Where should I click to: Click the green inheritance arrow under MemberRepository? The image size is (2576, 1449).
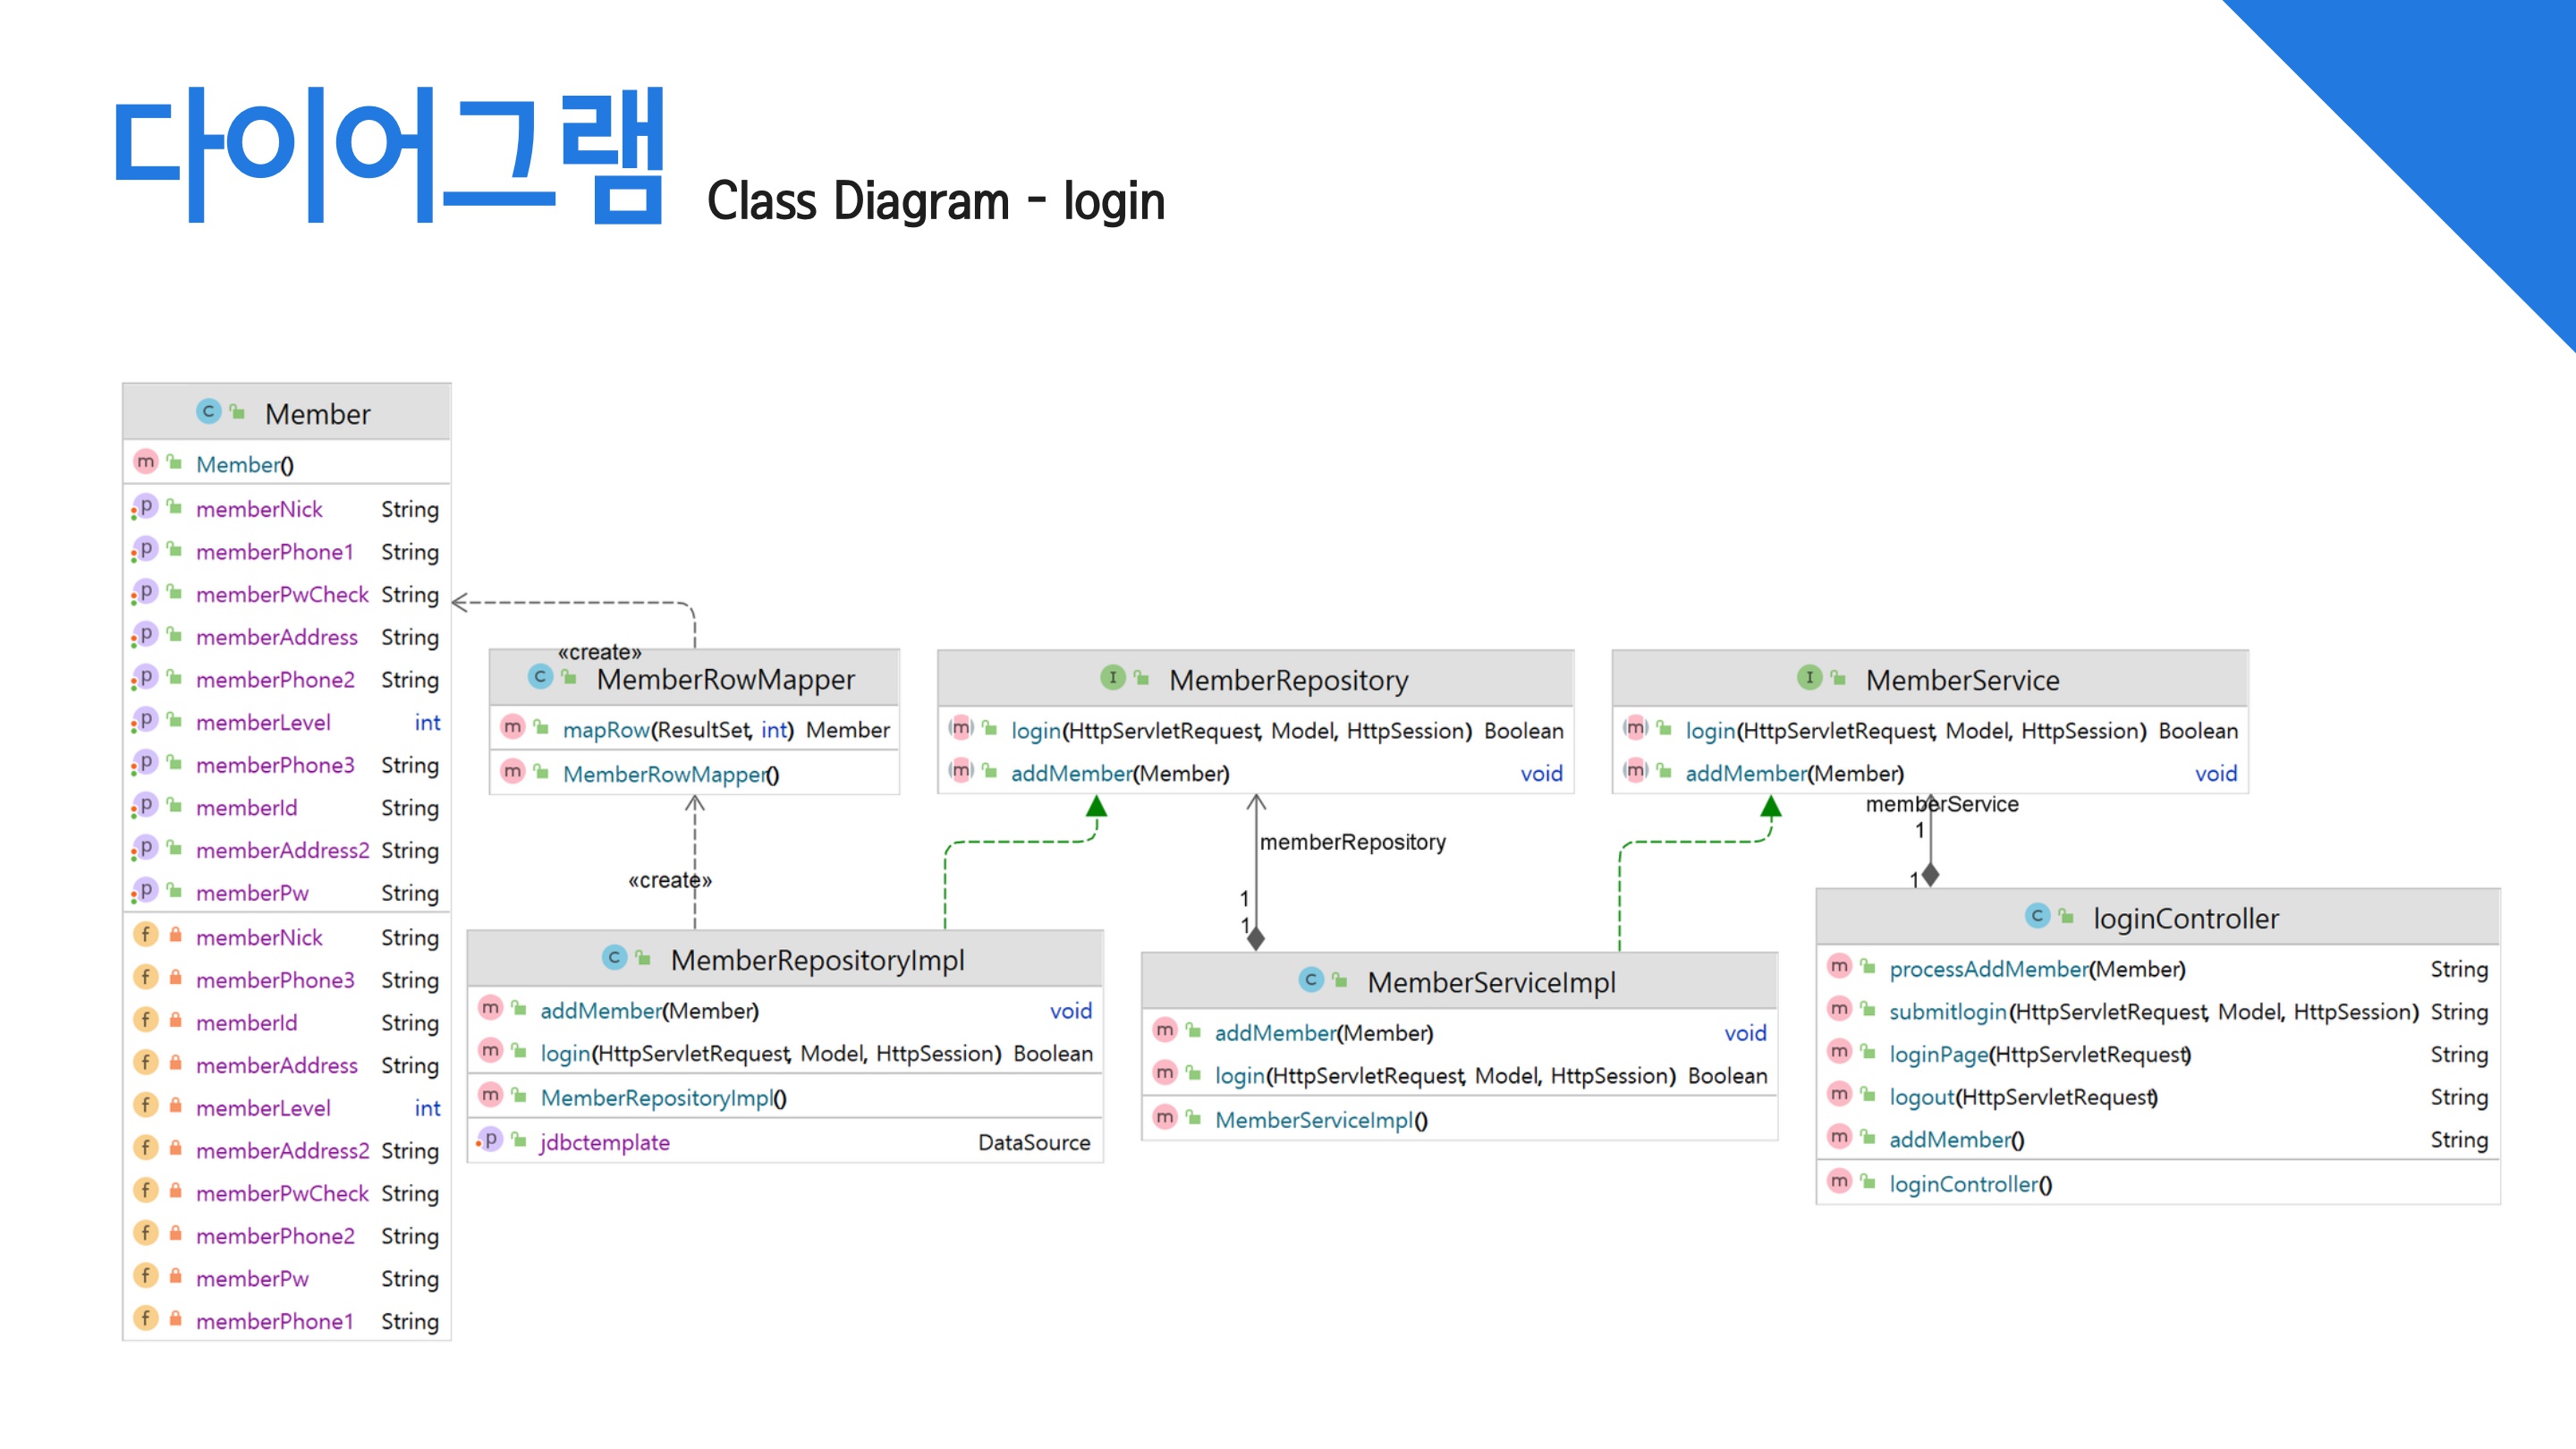click(1096, 806)
